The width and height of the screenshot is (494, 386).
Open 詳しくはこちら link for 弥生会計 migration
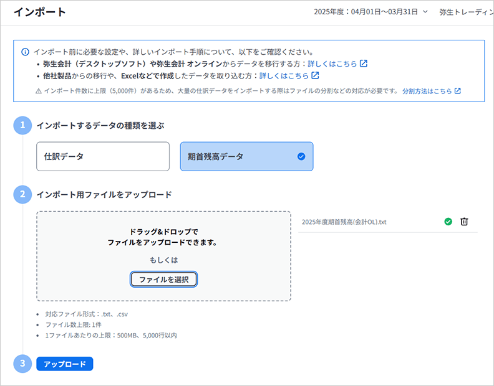coord(332,64)
